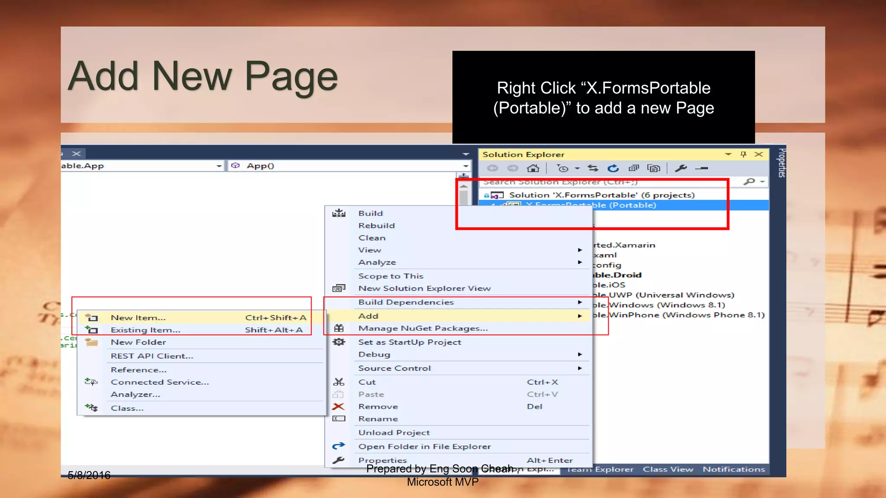
Task: Click the Show All Files icon
Action: pyautogui.click(x=654, y=168)
